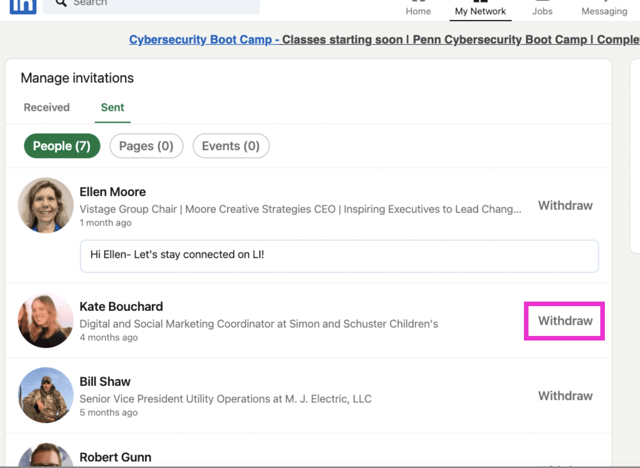
Task: Withdraw the invitation to Kate Bouchard
Action: point(565,321)
